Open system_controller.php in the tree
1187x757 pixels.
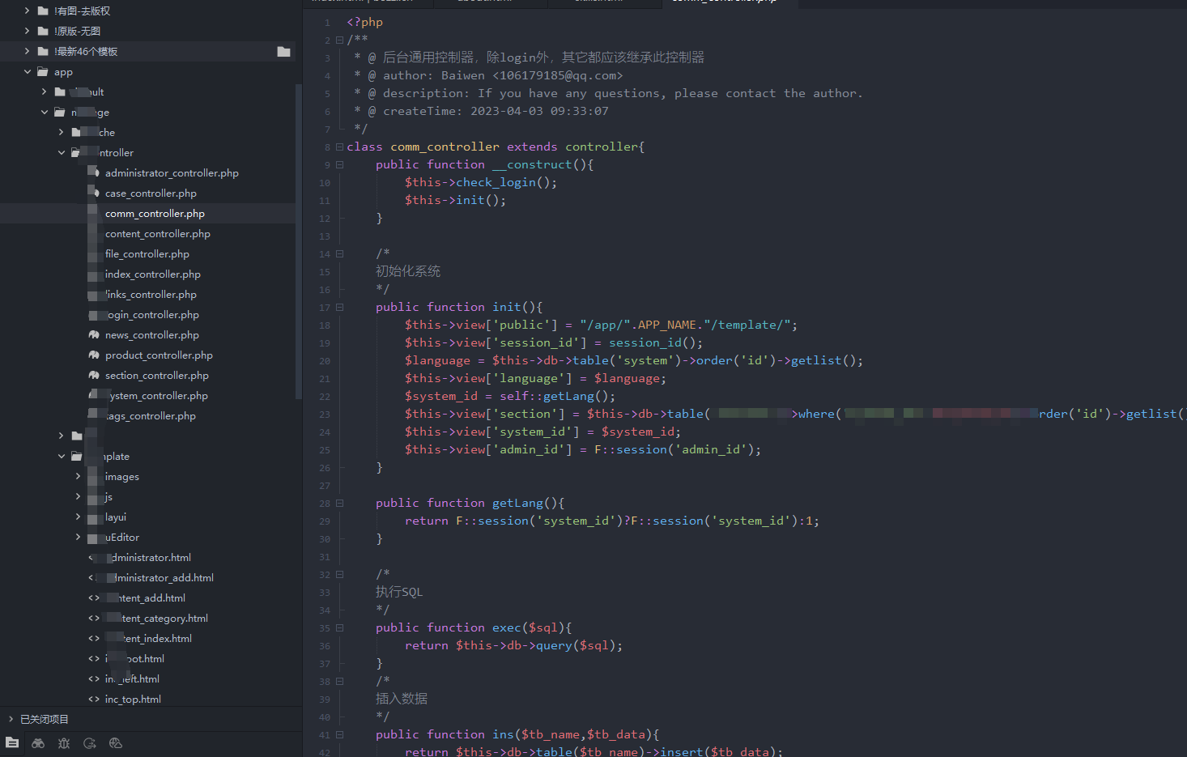(156, 395)
